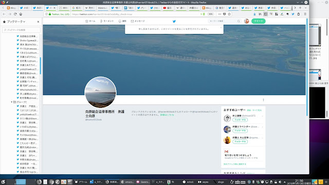Close the active Twitter tab
The width and height of the screenshot is (329, 185).
pyautogui.click(x=54, y=8)
